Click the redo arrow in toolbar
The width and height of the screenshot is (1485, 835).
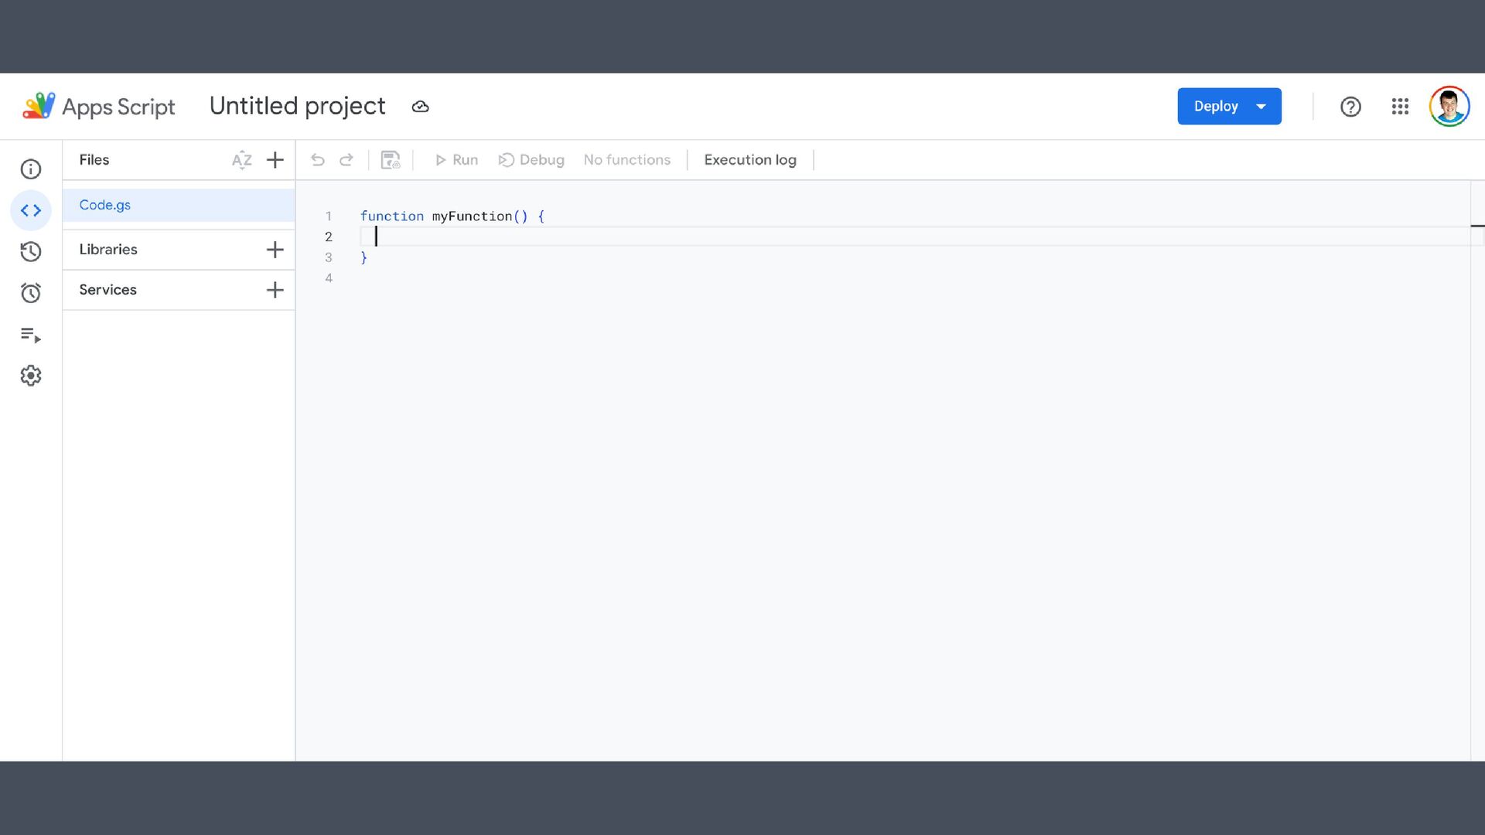pyautogui.click(x=346, y=160)
